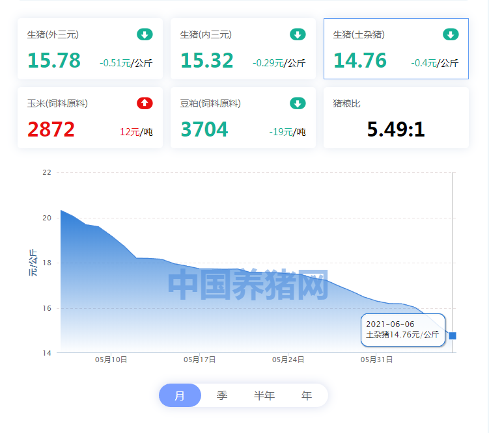This screenshot has width=489, height=433.
Task: Open the 豆粕(饲料原料) 3704 card
Action: coord(243,118)
